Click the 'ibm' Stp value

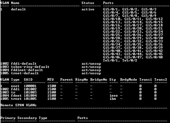[x=113, y=99]
